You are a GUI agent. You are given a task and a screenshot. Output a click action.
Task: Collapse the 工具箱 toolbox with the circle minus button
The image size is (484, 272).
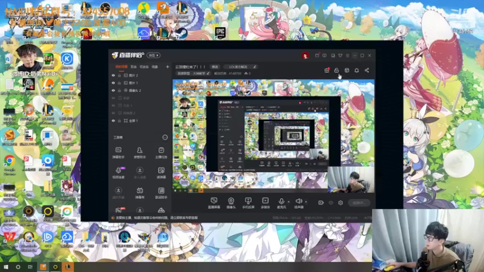[165, 137]
